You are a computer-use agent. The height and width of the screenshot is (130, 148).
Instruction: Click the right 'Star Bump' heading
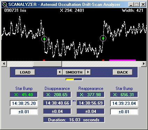pyautogui.click(x=124, y=89)
